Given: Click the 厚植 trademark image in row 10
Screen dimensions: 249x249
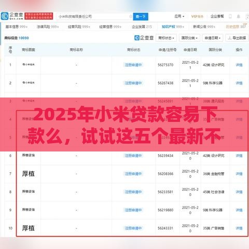Looking at the screenshot, I should 29,228.
